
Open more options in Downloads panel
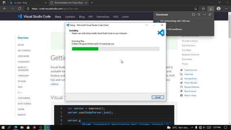(204, 14)
